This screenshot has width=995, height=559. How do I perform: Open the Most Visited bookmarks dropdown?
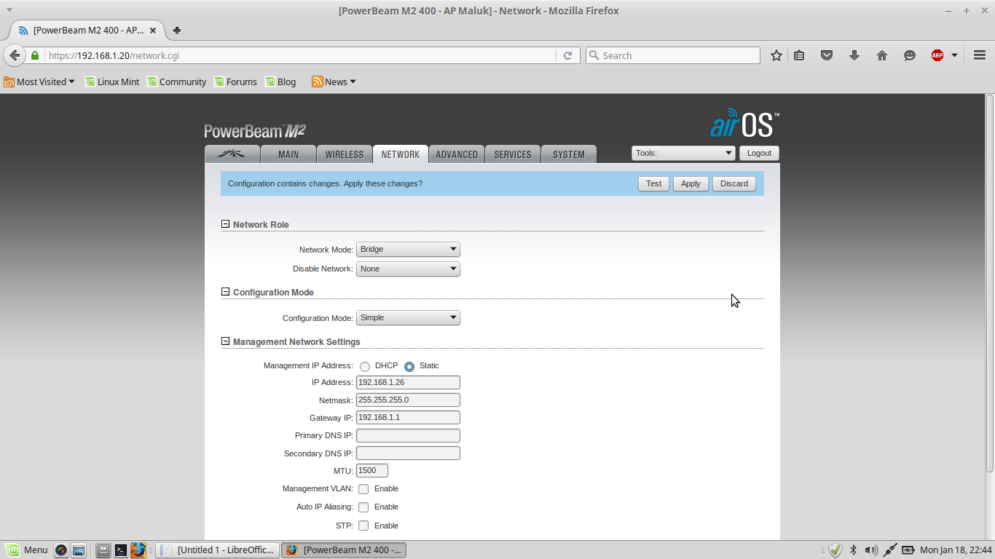[39, 82]
